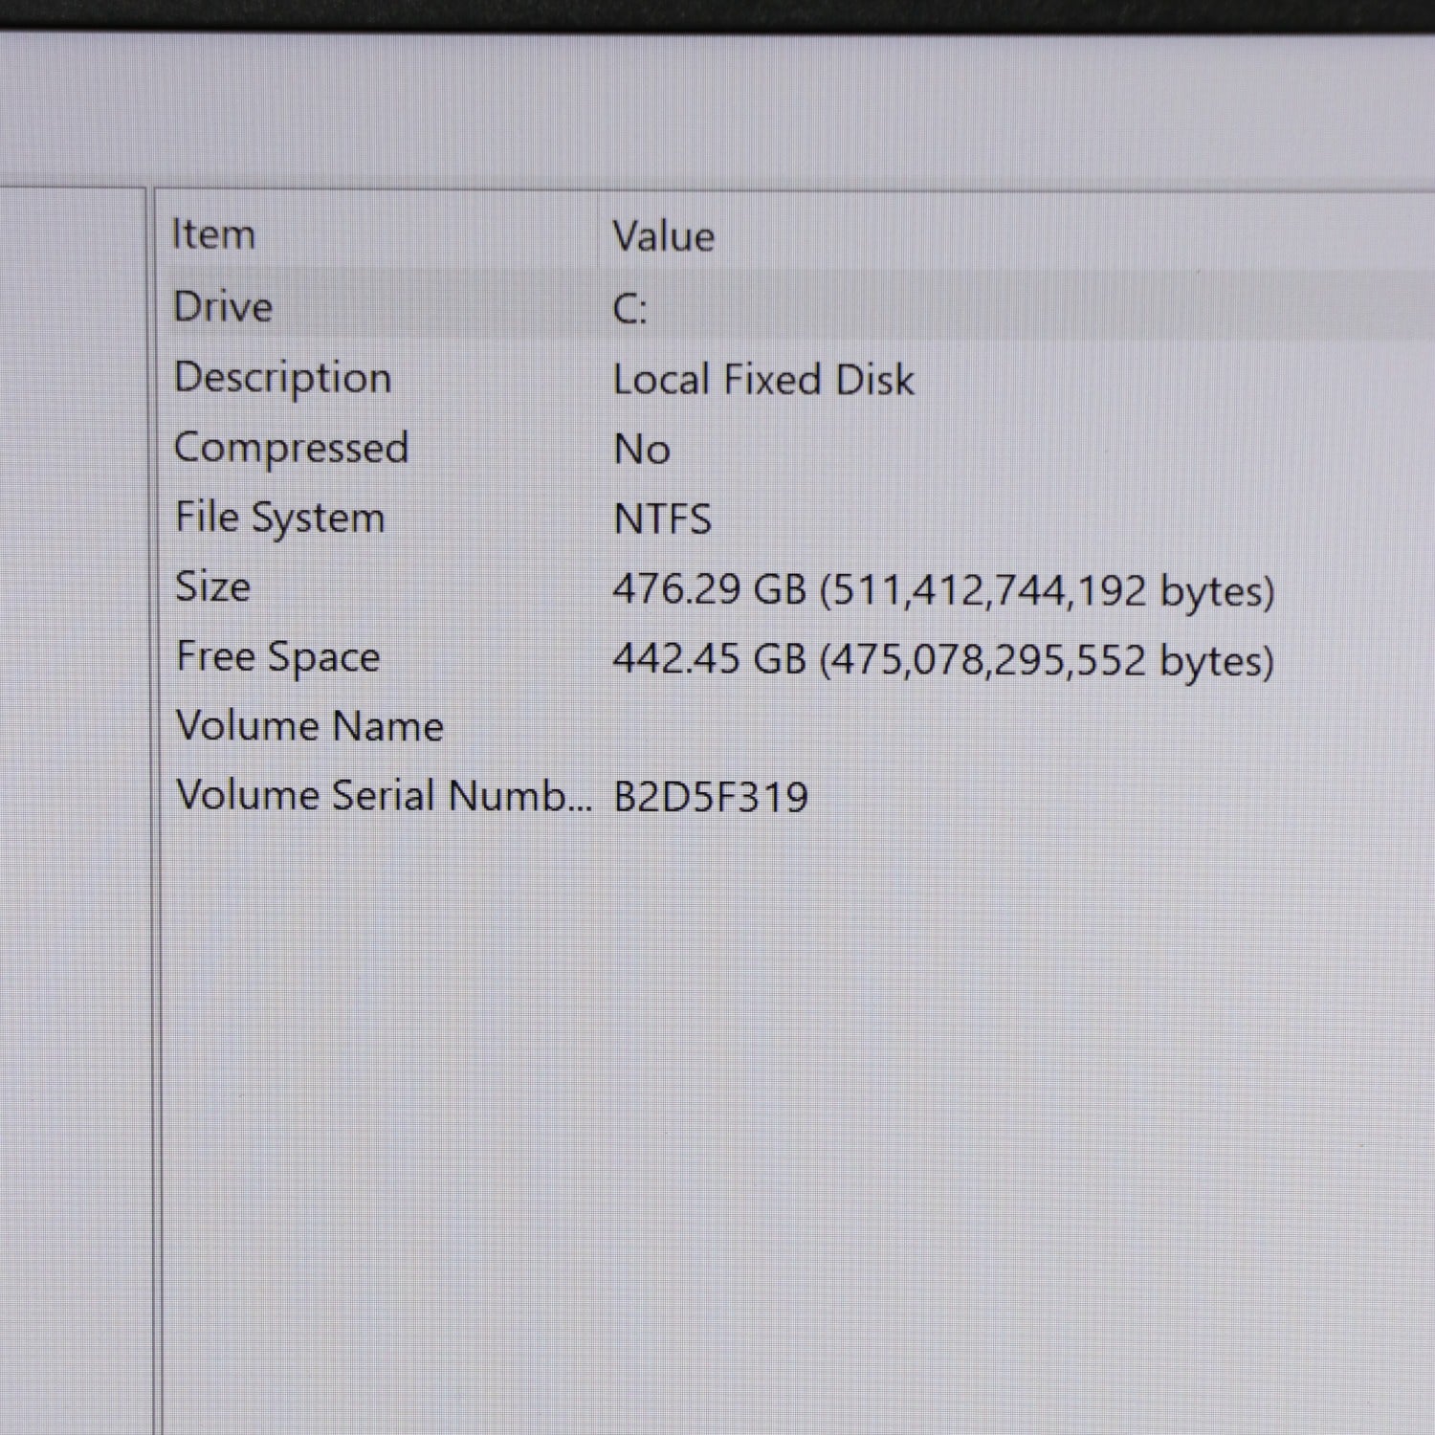
Task: Select the File System row label
Action: (279, 518)
